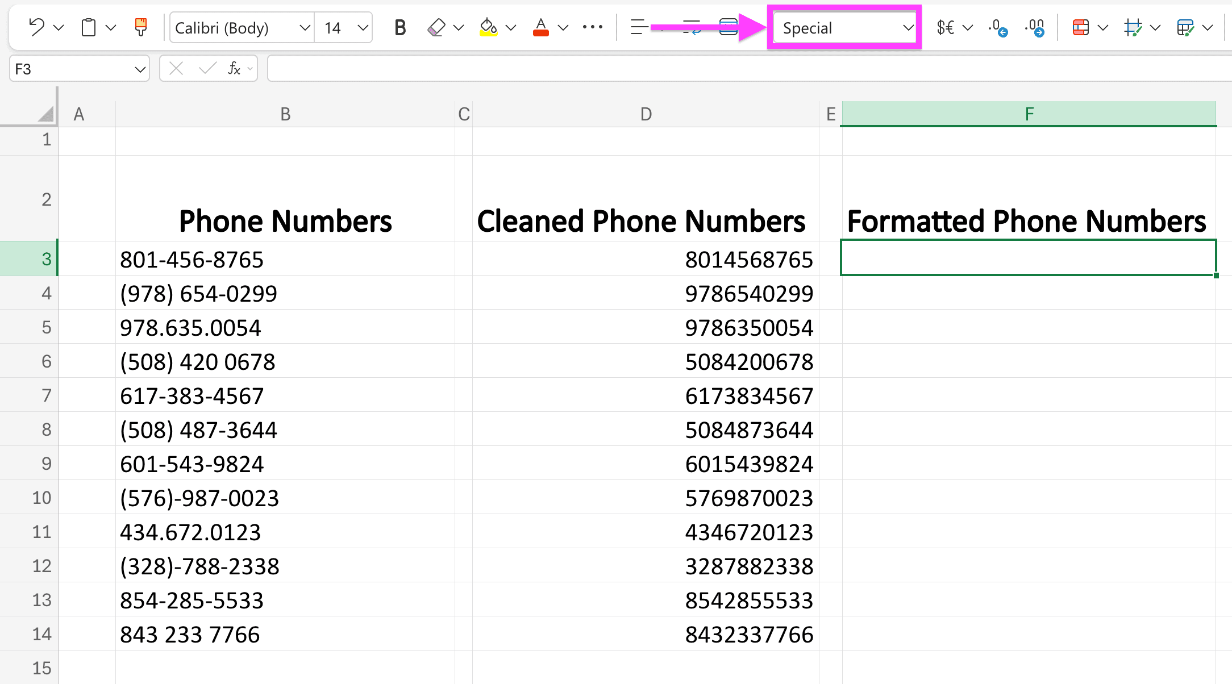This screenshot has height=684, width=1232.
Task: Click the Insert Function fx button
Action: click(x=235, y=68)
